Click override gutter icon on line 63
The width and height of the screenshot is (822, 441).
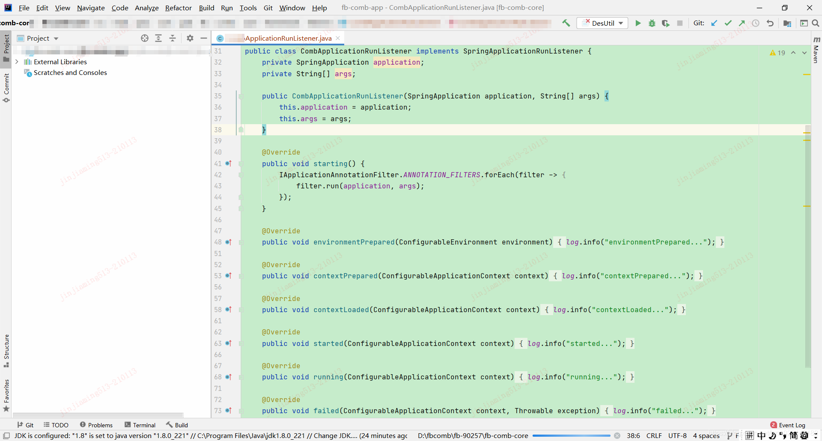229,343
